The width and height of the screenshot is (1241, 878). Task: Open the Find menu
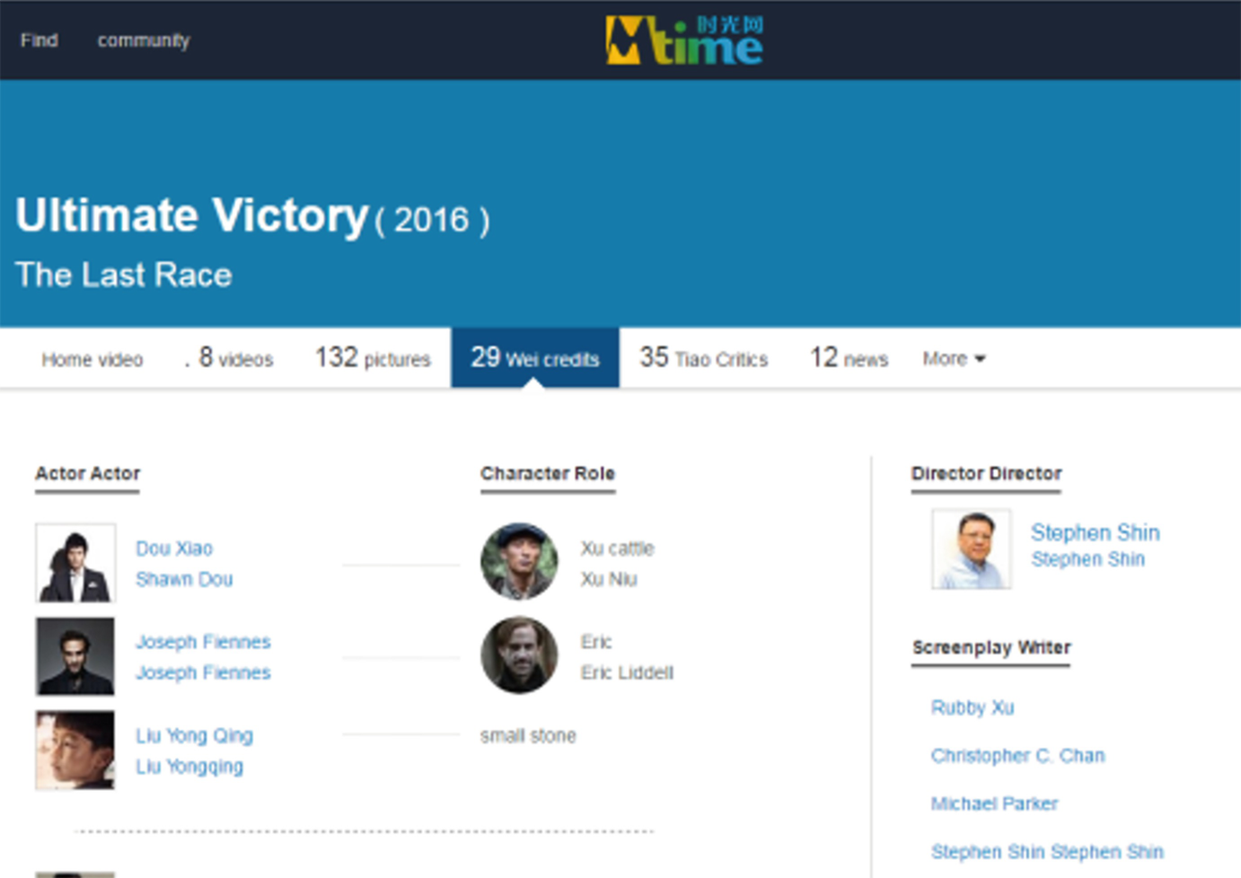tap(40, 40)
